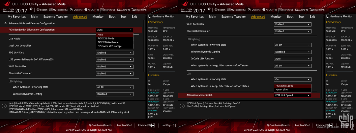356x133 pixels.
Task: Open Hot Keys help in left window
Action: [168, 125]
